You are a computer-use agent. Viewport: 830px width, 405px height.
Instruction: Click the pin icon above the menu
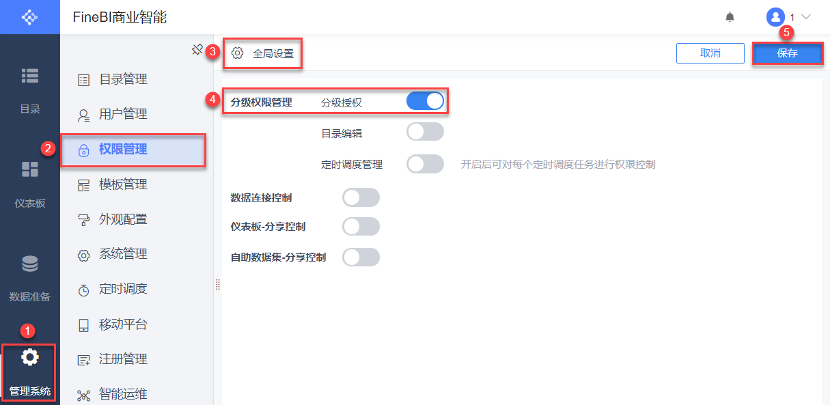point(197,49)
